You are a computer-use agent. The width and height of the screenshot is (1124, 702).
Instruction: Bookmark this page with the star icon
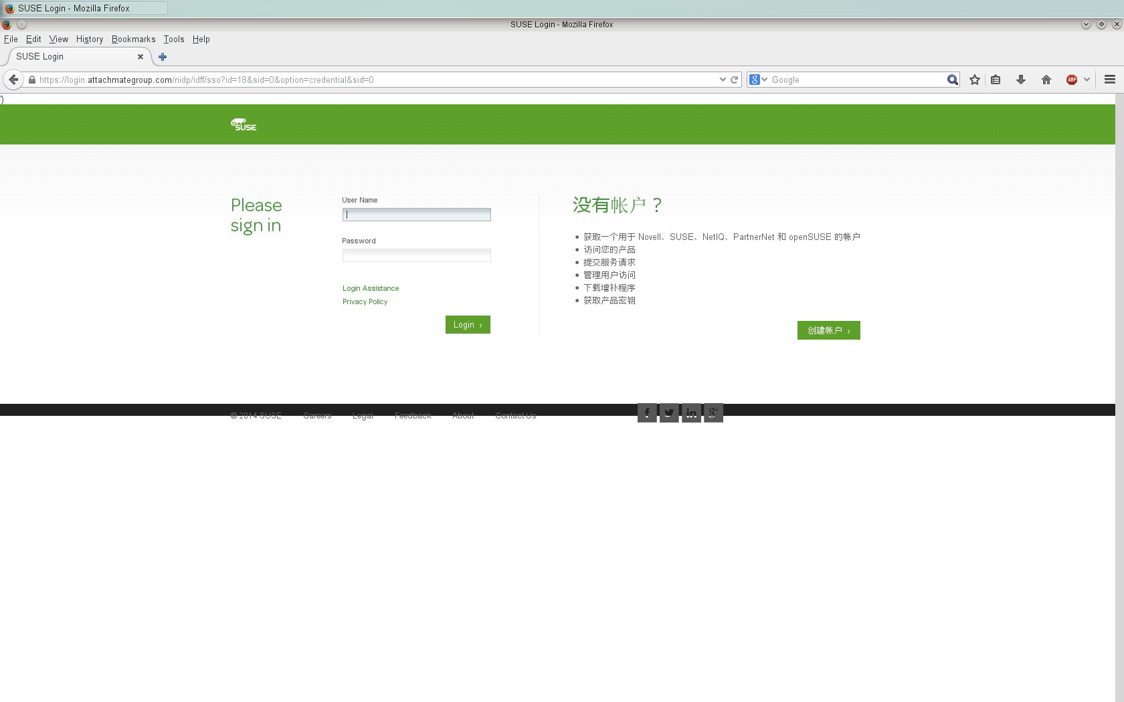click(975, 80)
